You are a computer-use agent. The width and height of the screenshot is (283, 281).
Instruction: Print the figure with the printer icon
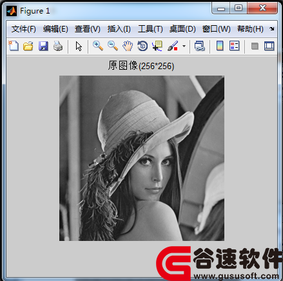58,46
